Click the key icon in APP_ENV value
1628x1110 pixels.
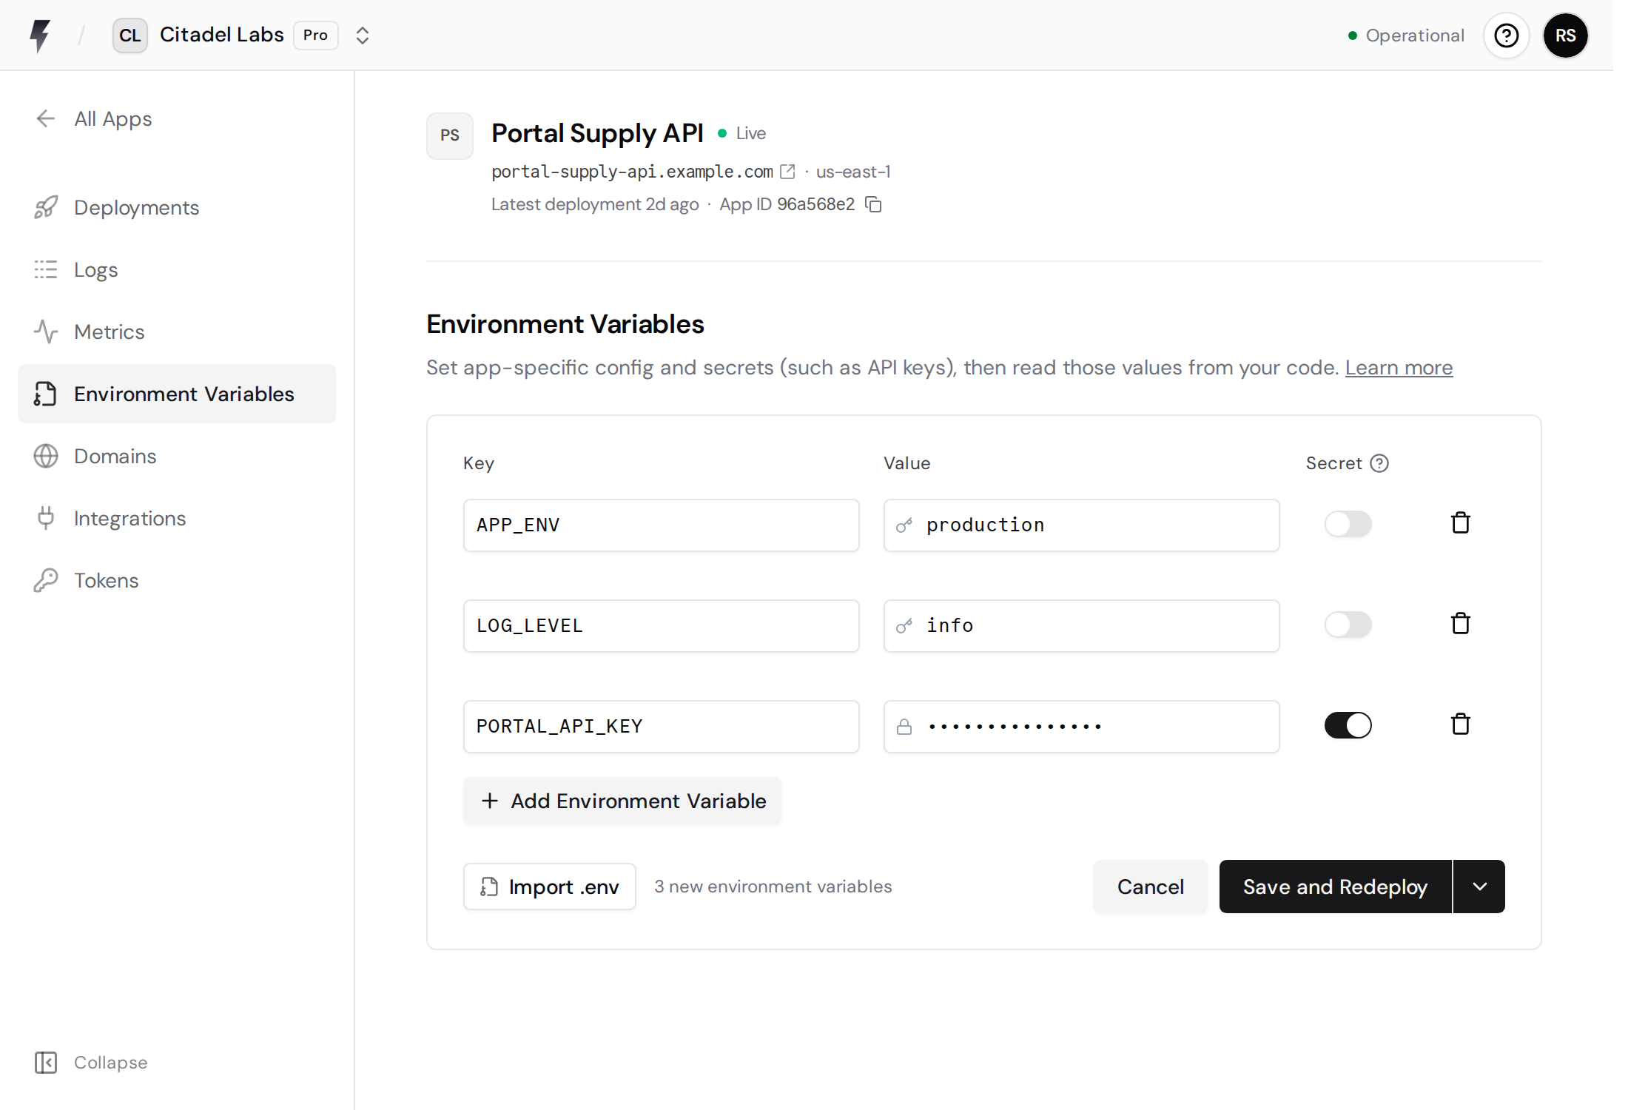(904, 525)
